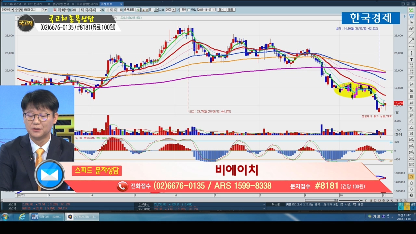Click the 매도 sell button

coord(231,10)
